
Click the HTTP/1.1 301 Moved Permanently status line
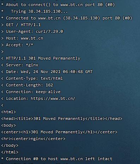pos(43,58)
